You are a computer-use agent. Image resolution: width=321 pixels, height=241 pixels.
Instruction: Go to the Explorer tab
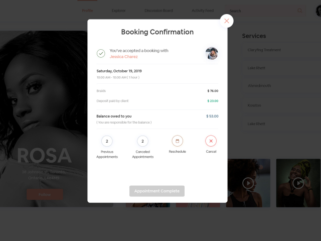click(119, 11)
